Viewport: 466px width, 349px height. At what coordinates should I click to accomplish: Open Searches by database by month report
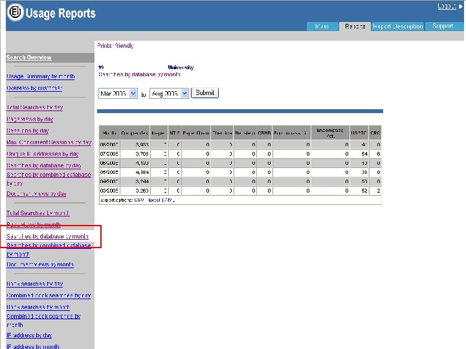click(x=47, y=237)
